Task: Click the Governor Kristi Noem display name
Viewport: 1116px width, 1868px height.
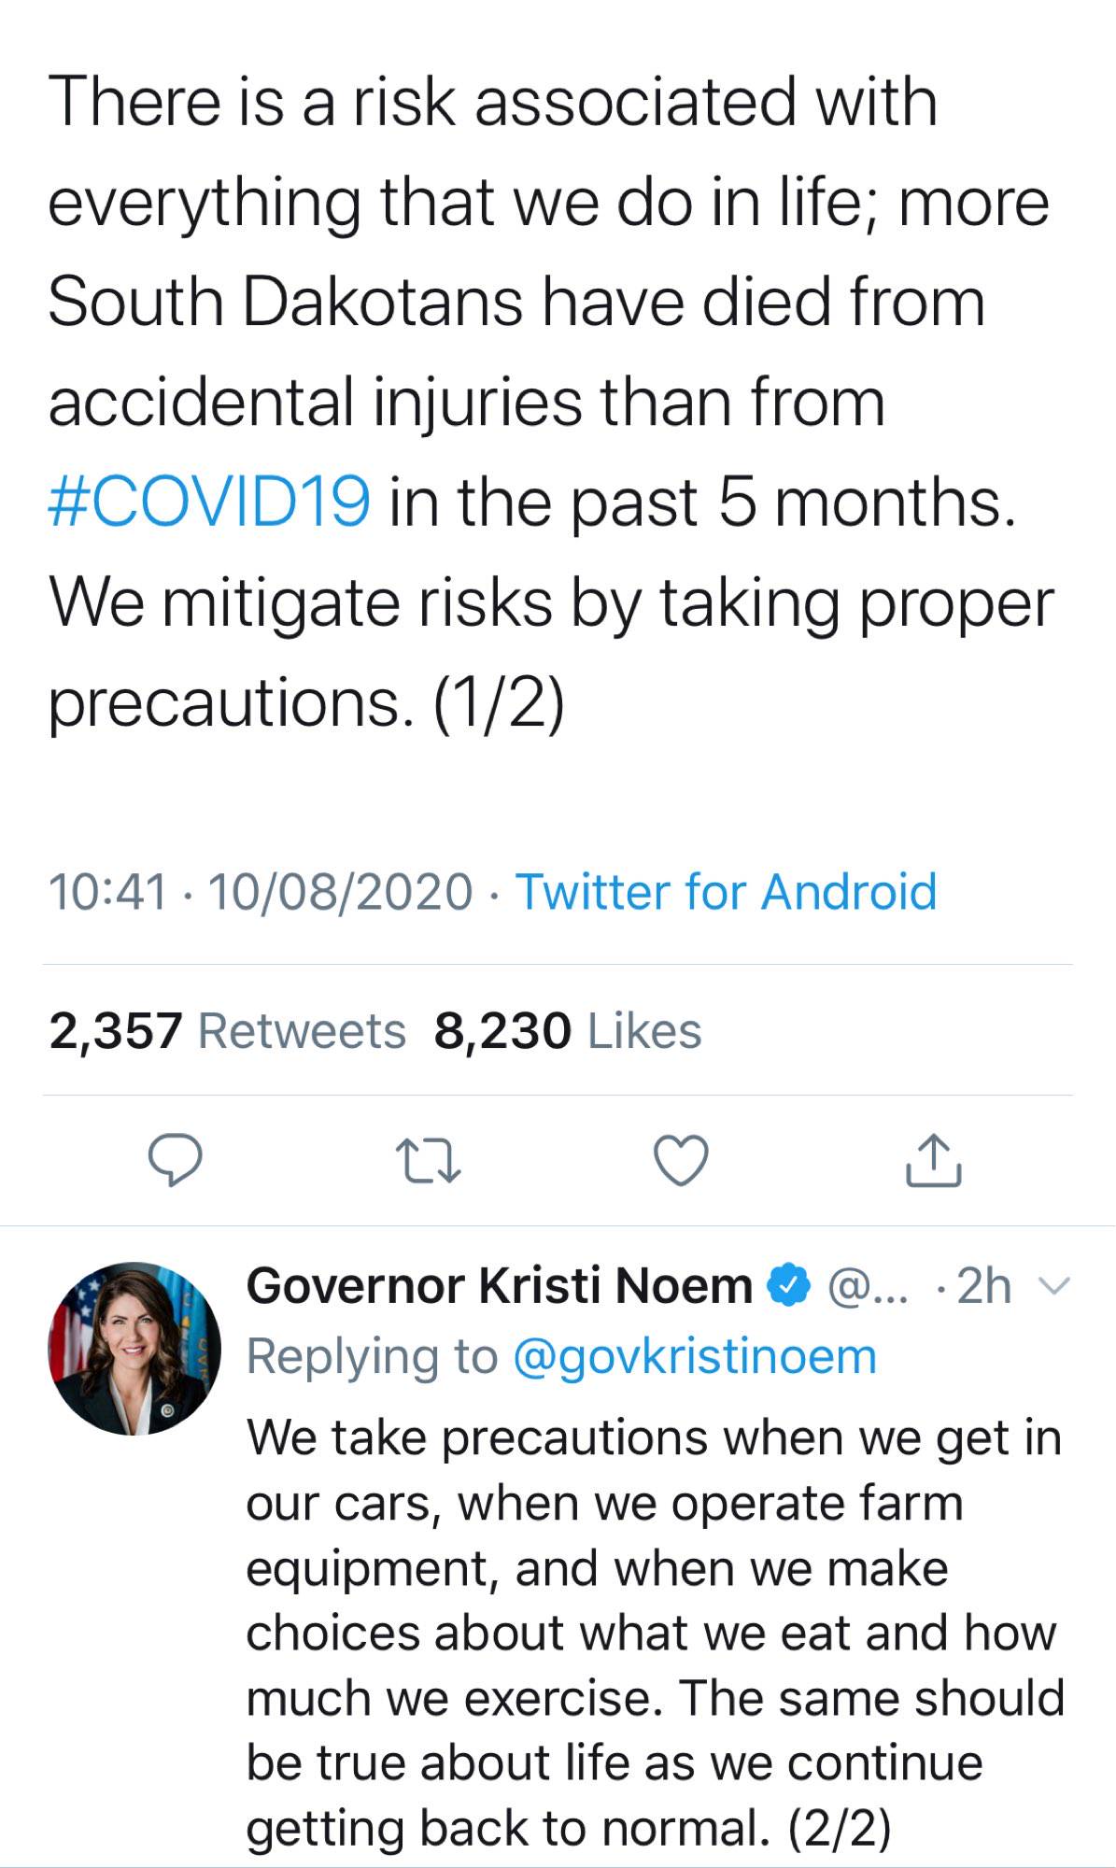Action: (x=499, y=1285)
